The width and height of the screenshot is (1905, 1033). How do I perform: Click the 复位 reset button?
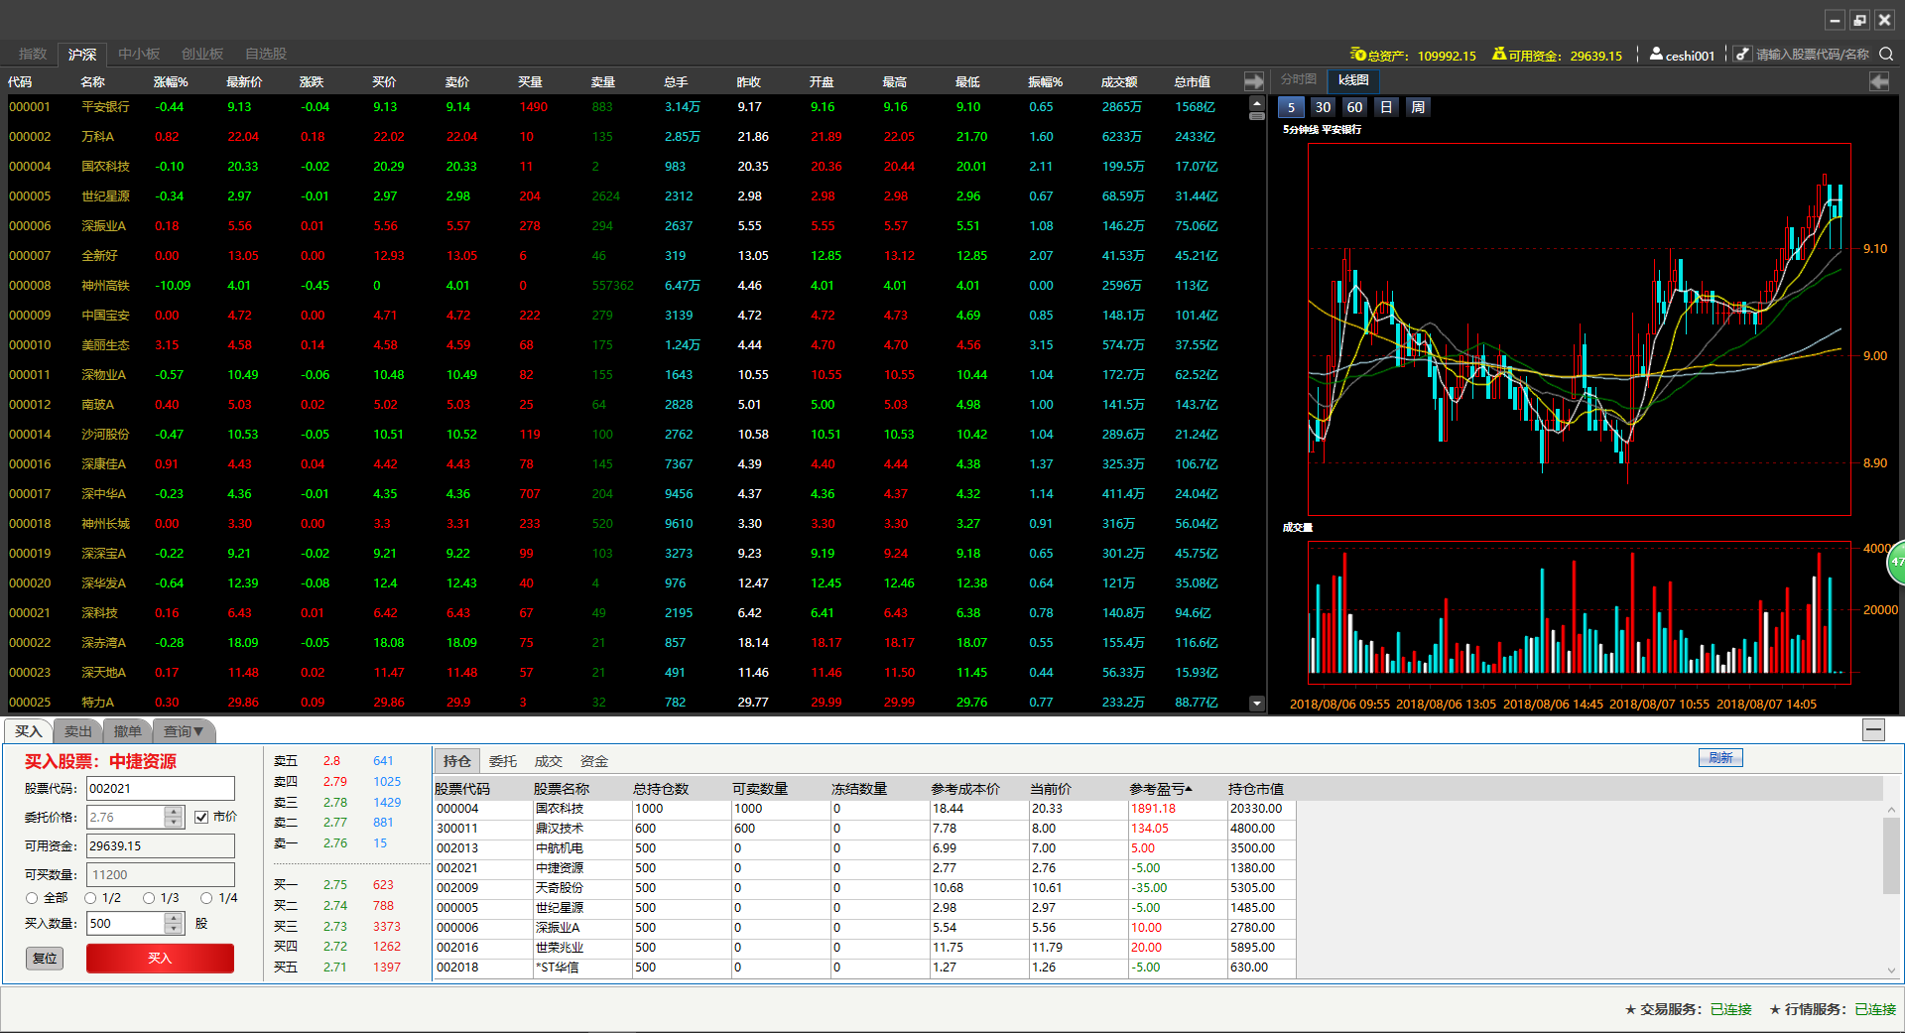(45, 958)
